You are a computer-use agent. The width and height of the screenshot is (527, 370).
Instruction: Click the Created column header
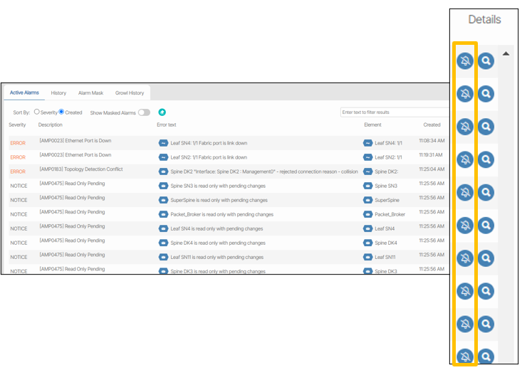432,125
